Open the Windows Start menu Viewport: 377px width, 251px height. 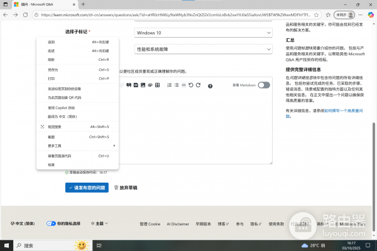[6, 245]
